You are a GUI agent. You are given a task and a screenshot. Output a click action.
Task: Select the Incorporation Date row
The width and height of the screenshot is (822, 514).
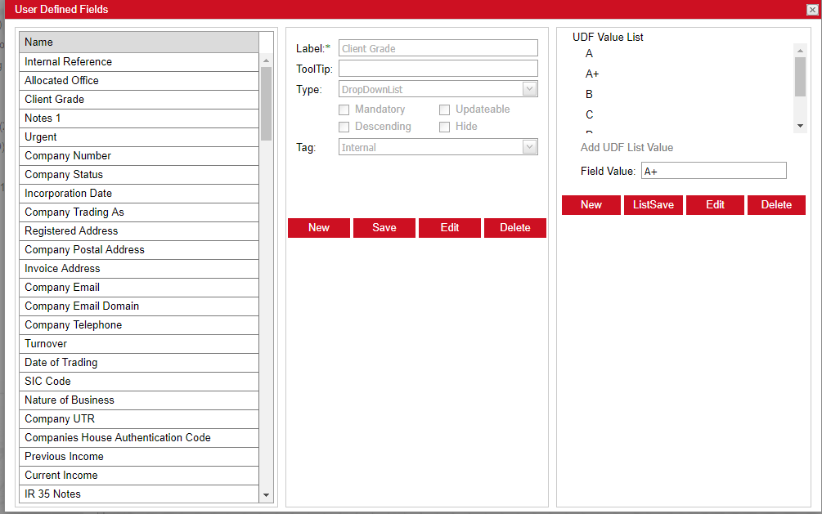139,194
